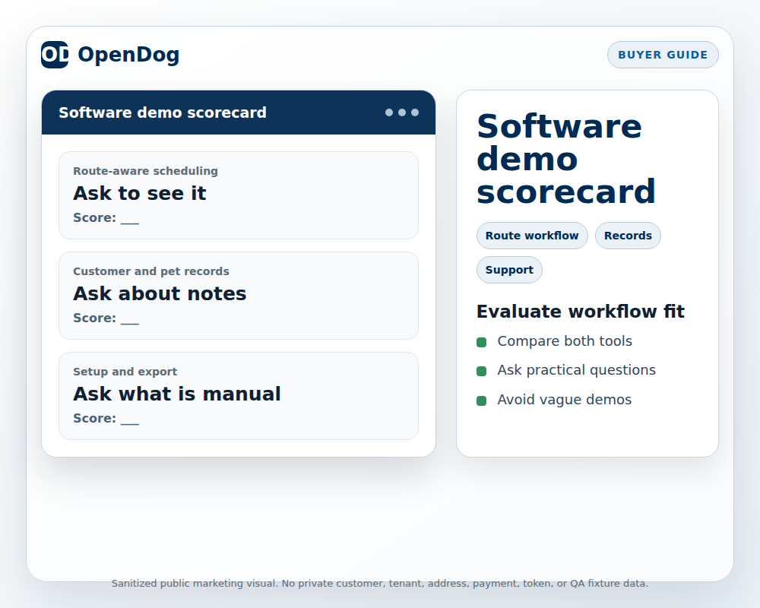Click the 'Ask to see it' heading
The height and width of the screenshot is (608, 760).
pos(140,194)
